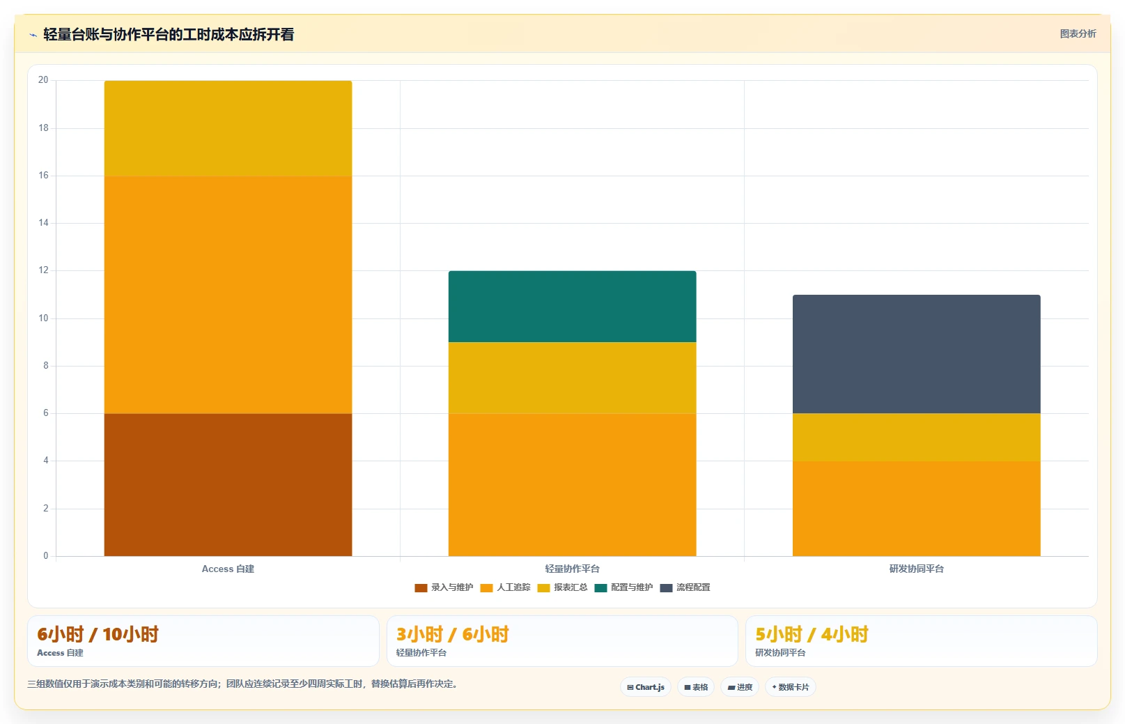Toggle the 人工追踪 legend label
Viewport: 1125px width, 724px height.
click(x=513, y=587)
